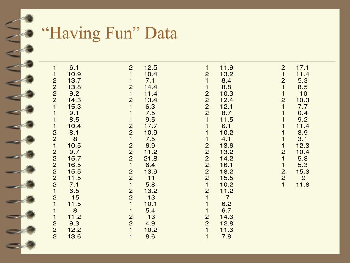
Task: Click the value 18.2 in third column
Action: 227,171
